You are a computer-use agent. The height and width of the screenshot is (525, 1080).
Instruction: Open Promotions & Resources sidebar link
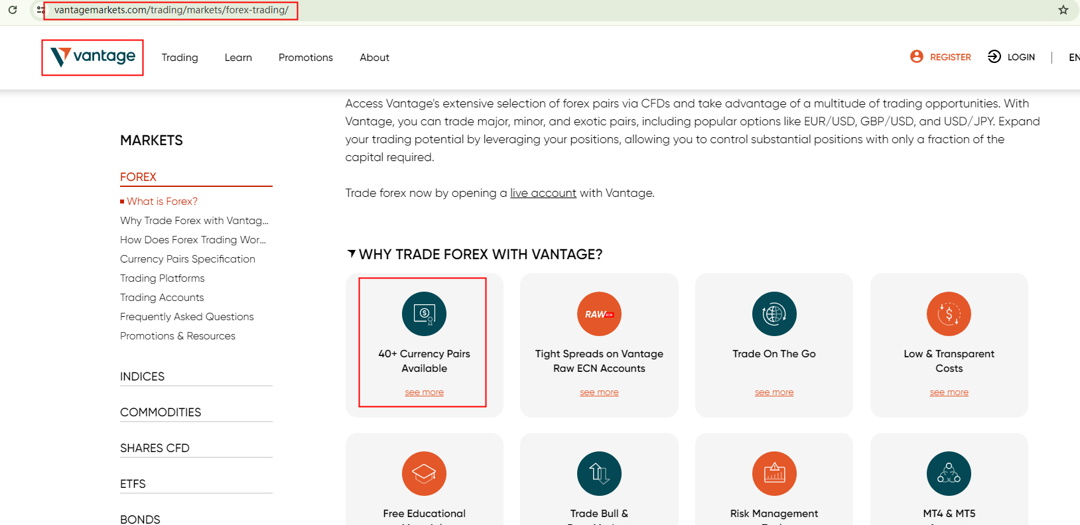pos(178,336)
